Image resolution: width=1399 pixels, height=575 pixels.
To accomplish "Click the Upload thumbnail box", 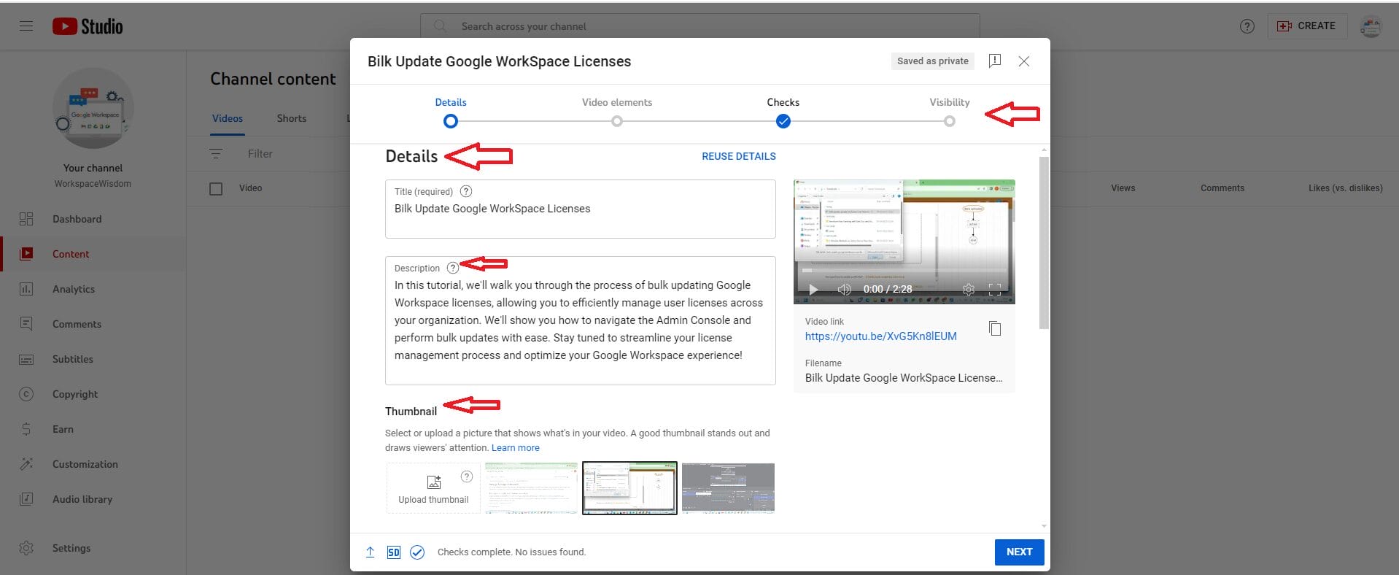I will coord(433,488).
